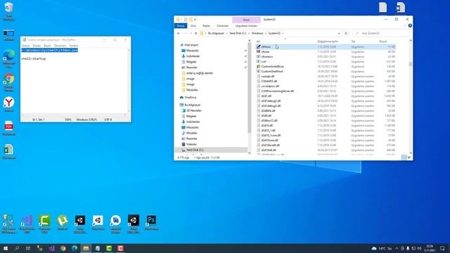Image resolution: width=450 pixels, height=253 pixels.
Task: Select CustomShellHost in the file list
Action: click(272, 71)
